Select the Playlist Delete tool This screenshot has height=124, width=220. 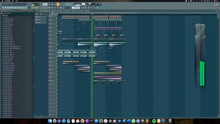point(44,11)
